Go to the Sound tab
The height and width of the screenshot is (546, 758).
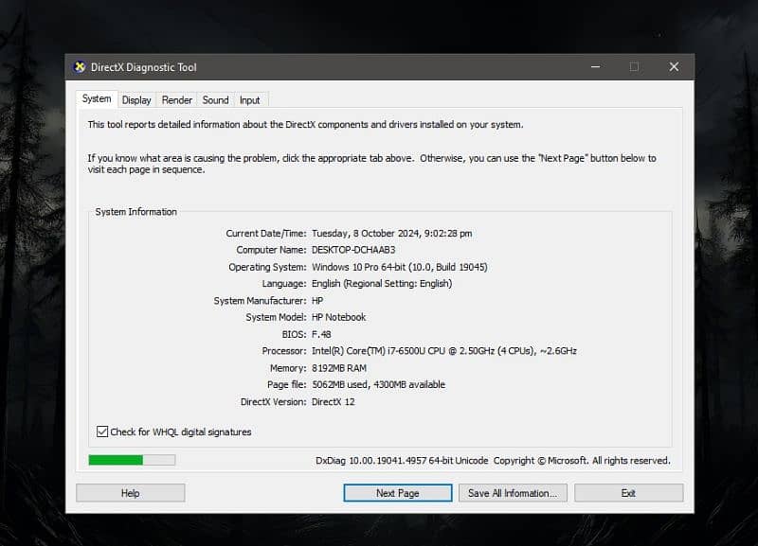[215, 100]
